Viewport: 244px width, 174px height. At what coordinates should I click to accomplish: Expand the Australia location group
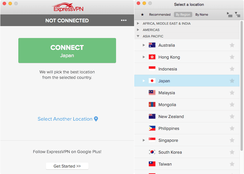pos(143,45)
